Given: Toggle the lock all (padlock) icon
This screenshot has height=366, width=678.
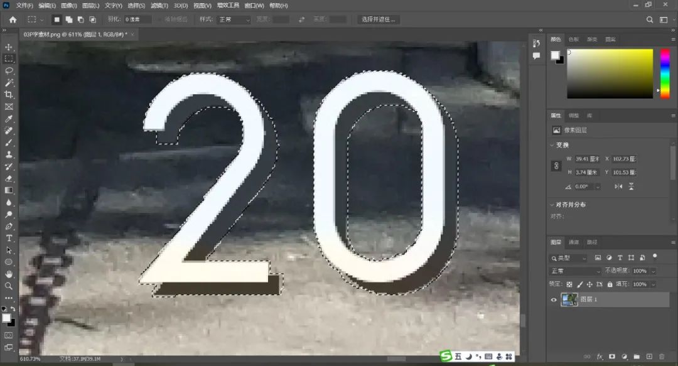Looking at the screenshot, I should [609, 284].
